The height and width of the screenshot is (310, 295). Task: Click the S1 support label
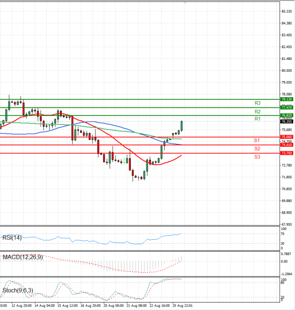pyautogui.click(x=257, y=141)
